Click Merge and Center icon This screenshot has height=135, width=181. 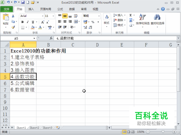coord(76,22)
